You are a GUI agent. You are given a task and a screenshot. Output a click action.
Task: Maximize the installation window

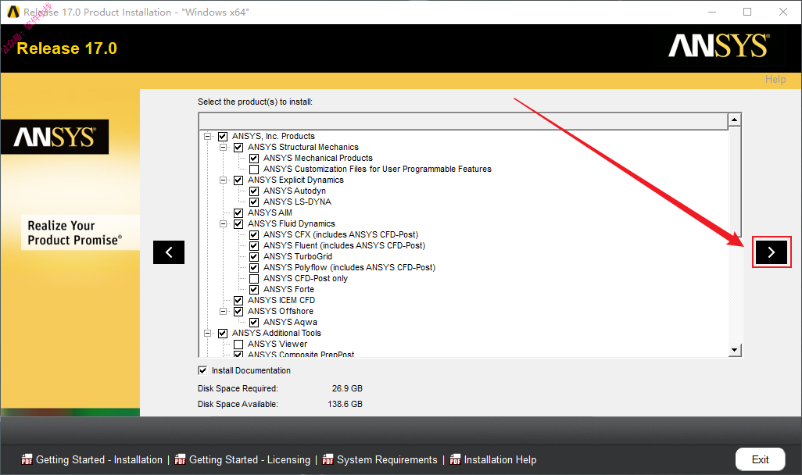point(747,12)
